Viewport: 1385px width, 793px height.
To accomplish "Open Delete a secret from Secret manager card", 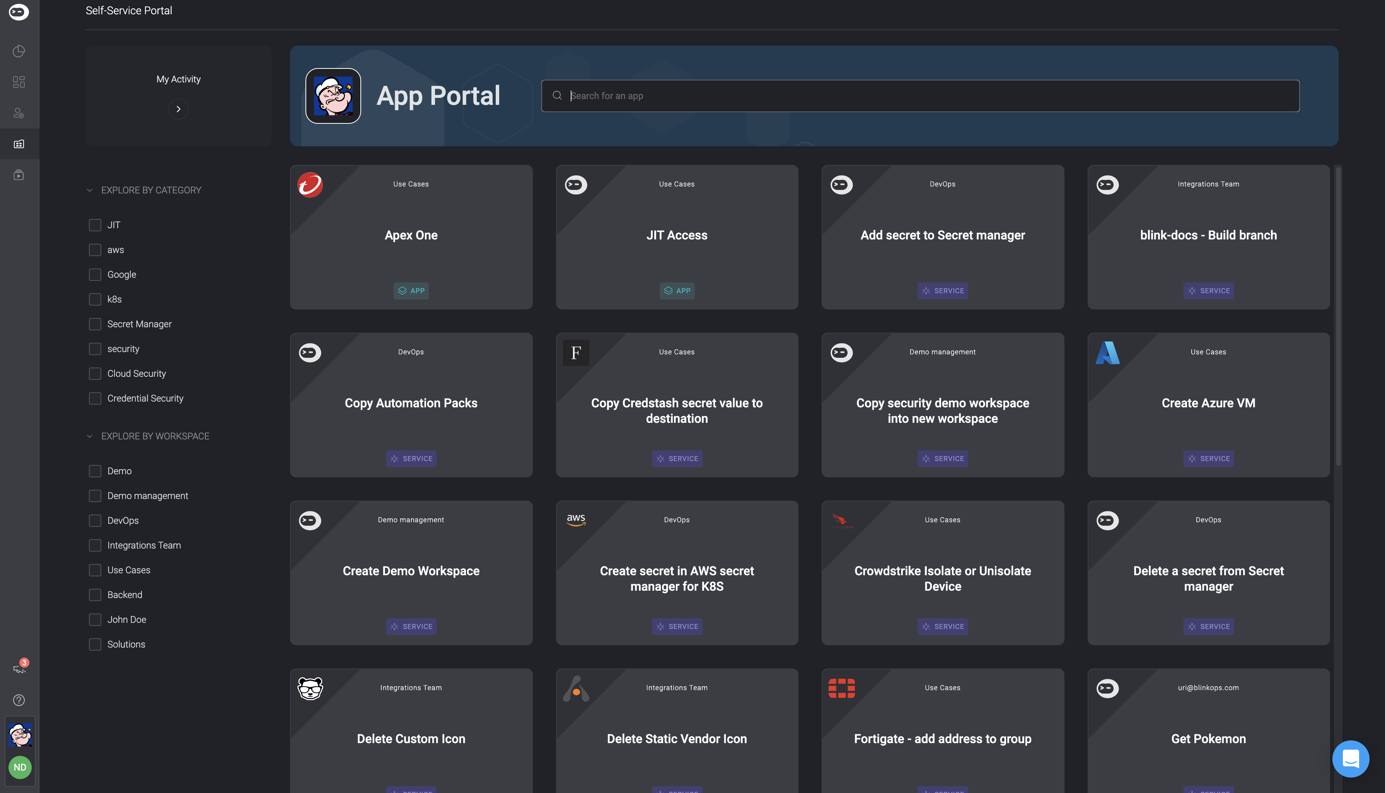I will point(1208,573).
